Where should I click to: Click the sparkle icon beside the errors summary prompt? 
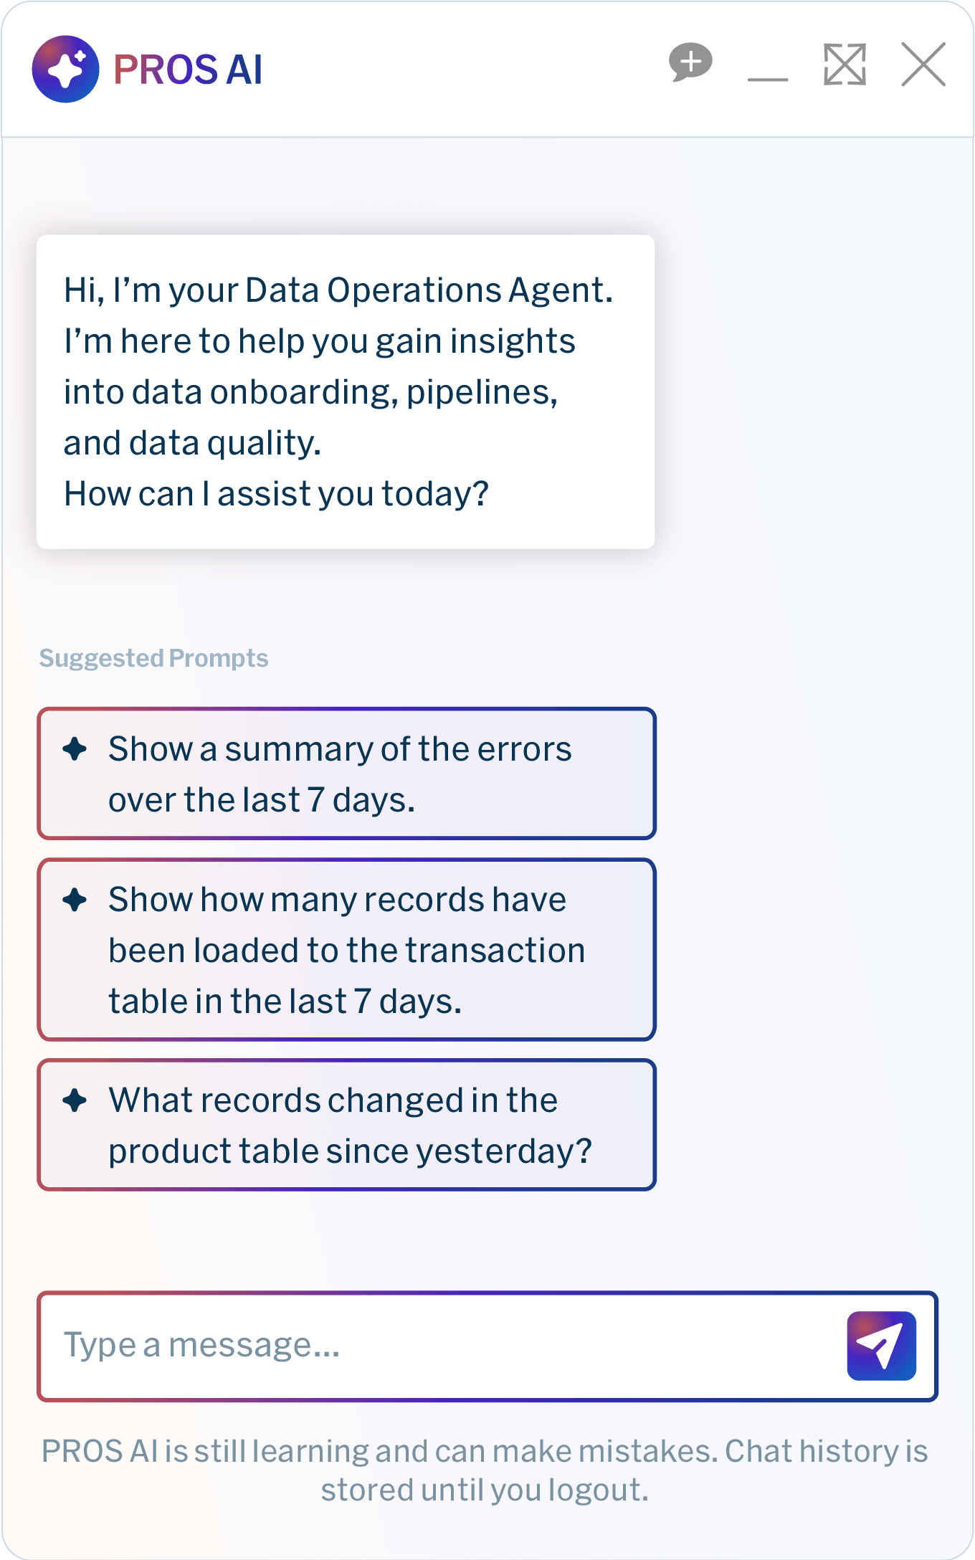75,749
